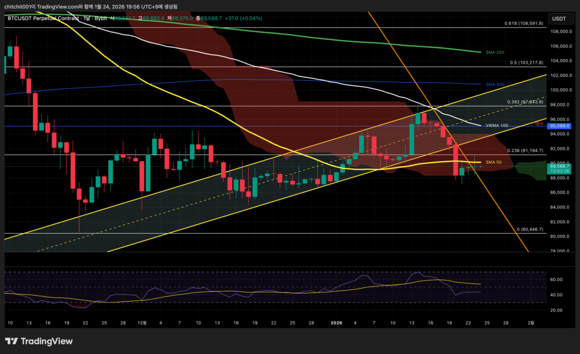Click the 100,000.0 price scale label
The height and width of the screenshot is (354, 580).
point(560,90)
